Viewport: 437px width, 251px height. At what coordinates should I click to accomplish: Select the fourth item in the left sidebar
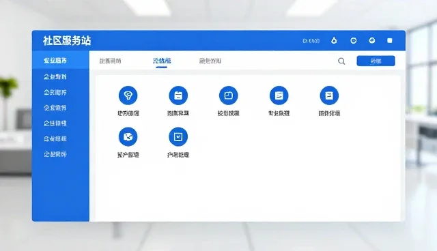click(x=55, y=107)
